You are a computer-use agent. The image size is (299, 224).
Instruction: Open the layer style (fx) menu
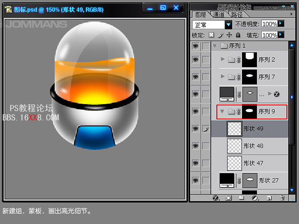216,198
